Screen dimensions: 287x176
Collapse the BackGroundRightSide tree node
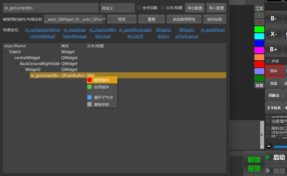pos(16,63)
